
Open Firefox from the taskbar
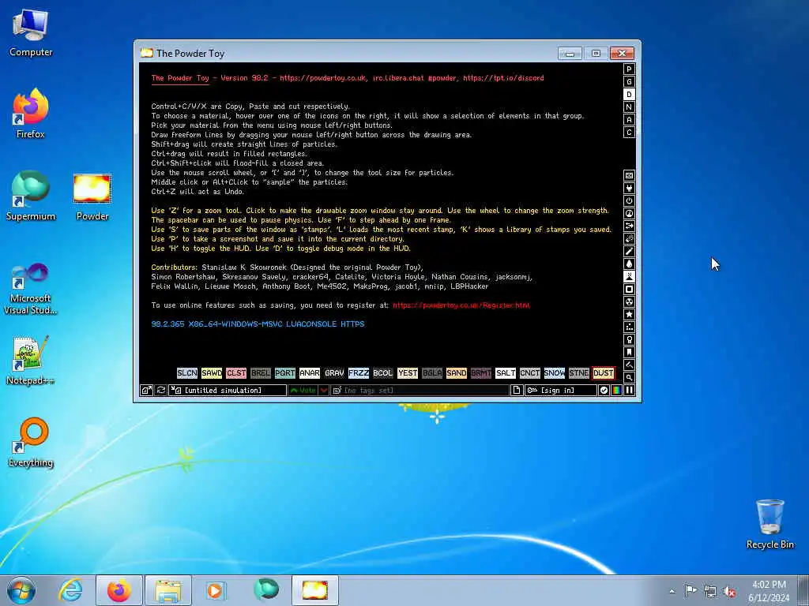(x=119, y=590)
